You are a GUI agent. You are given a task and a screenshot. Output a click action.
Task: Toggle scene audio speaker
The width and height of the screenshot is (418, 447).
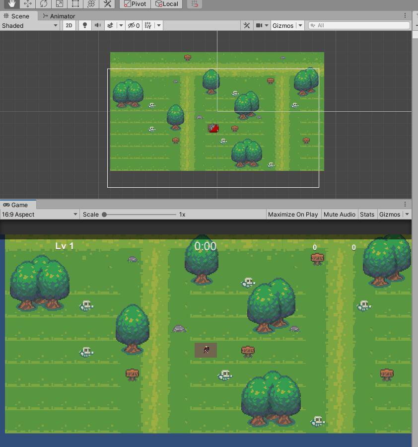(97, 26)
